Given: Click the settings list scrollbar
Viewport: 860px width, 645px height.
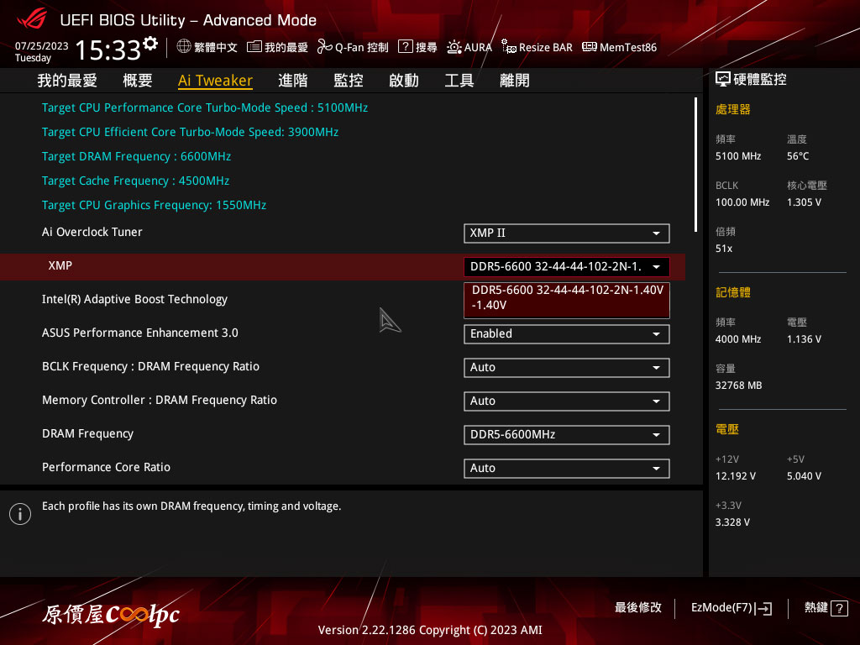Looking at the screenshot, I should pos(695,165).
